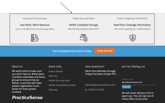Click the 1-800-619-2955 phone number
This screenshot has width=165, height=103.
96,90
